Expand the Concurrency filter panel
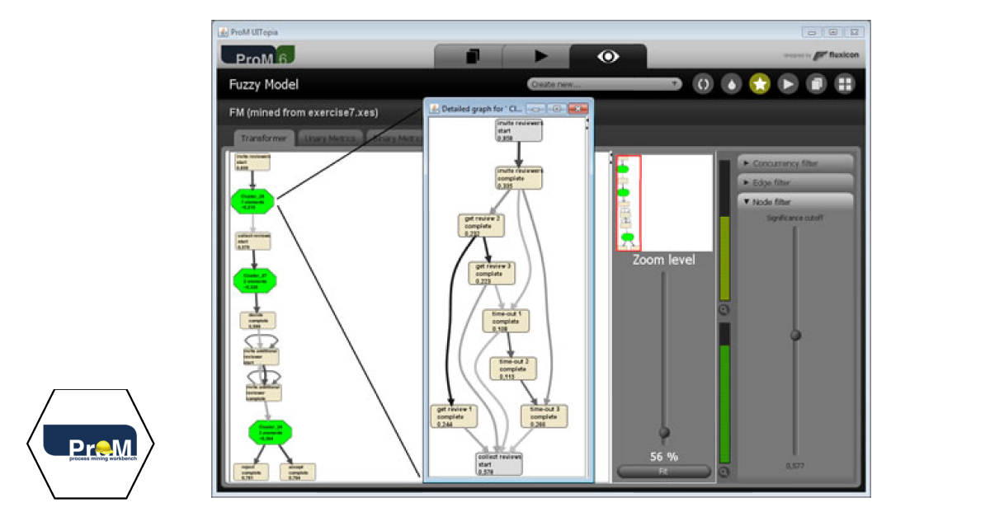Image resolution: width=990 pixels, height=517 pixels. tap(795, 163)
